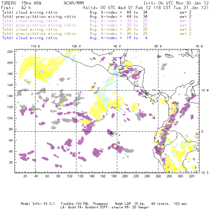Viewport: 210px width, 210px height.
Task: Click the purple "Total precipitation mixing ratio" legend line
Action: coord(39,25)
